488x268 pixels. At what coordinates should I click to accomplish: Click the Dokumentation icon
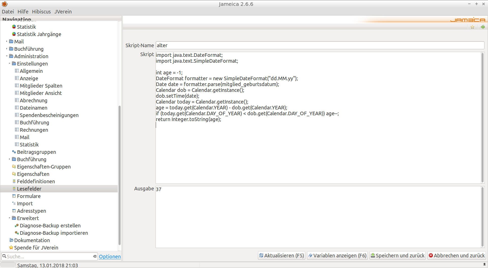11,240
